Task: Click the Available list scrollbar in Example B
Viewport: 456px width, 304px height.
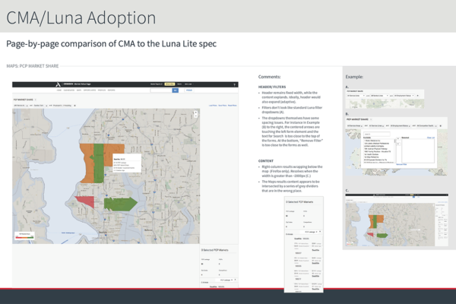Action: [394, 150]
